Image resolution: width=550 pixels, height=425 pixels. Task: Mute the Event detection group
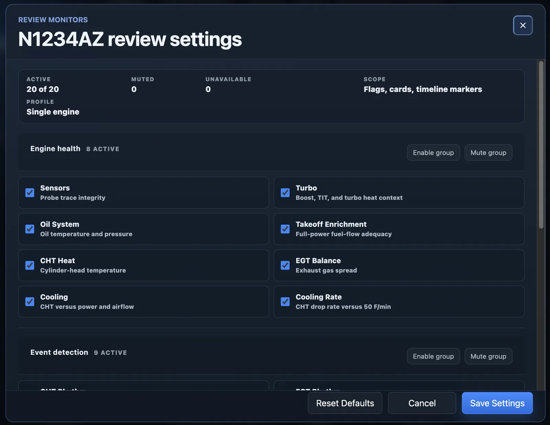coord(488,356)
